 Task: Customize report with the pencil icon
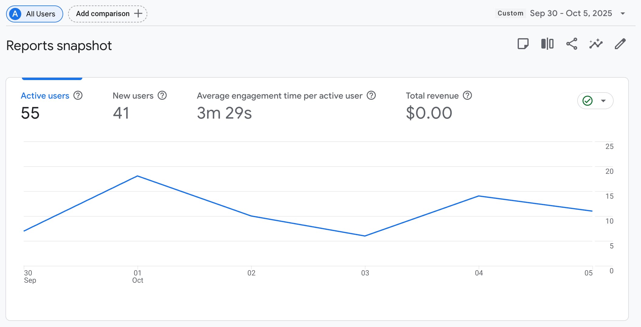(x=620, y=44)
